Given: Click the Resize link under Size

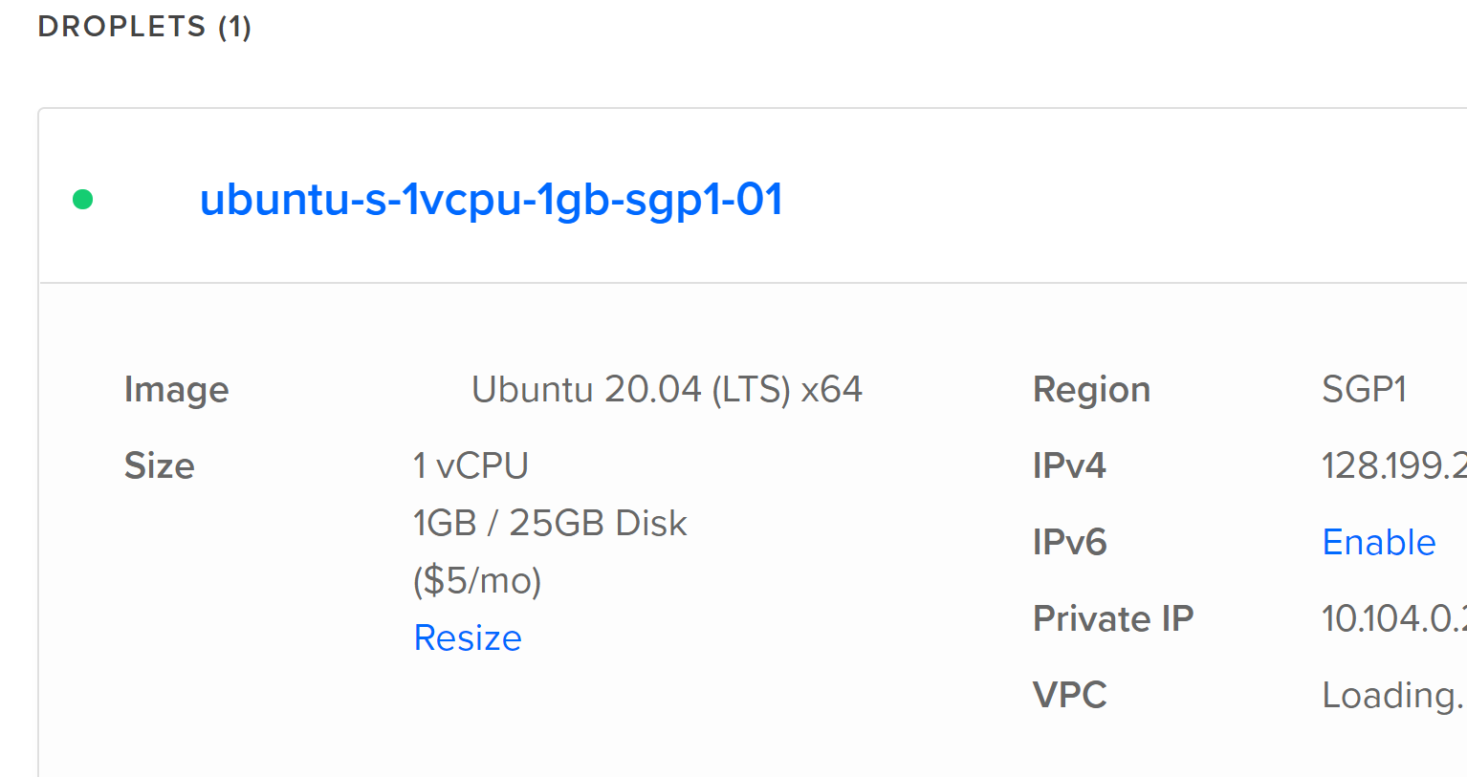Looking at the screenshot, I should tap(468, 637).
